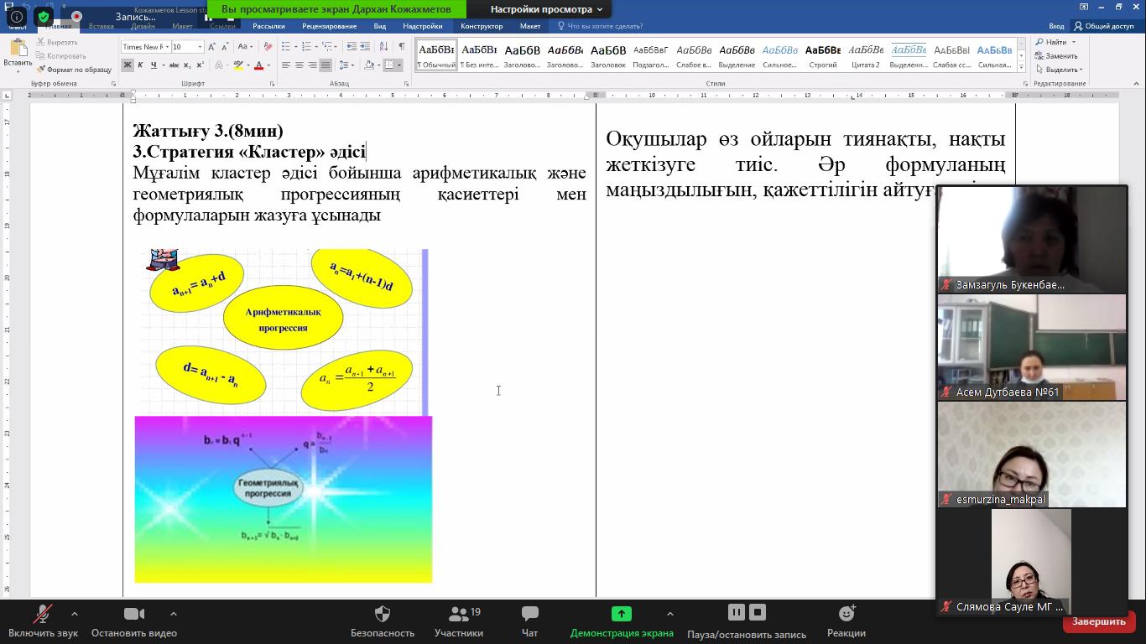
Task: Open View options (Настройки просмотра) dropdown
Action: pos(546,9)
